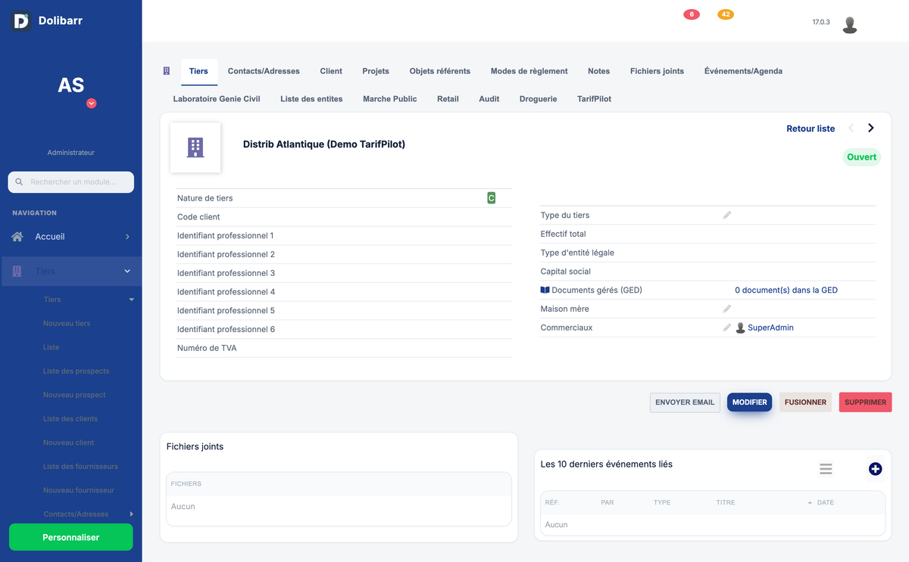Open Liste in sidebar menu
Screen dimensions: 909x562
(51, 347)
